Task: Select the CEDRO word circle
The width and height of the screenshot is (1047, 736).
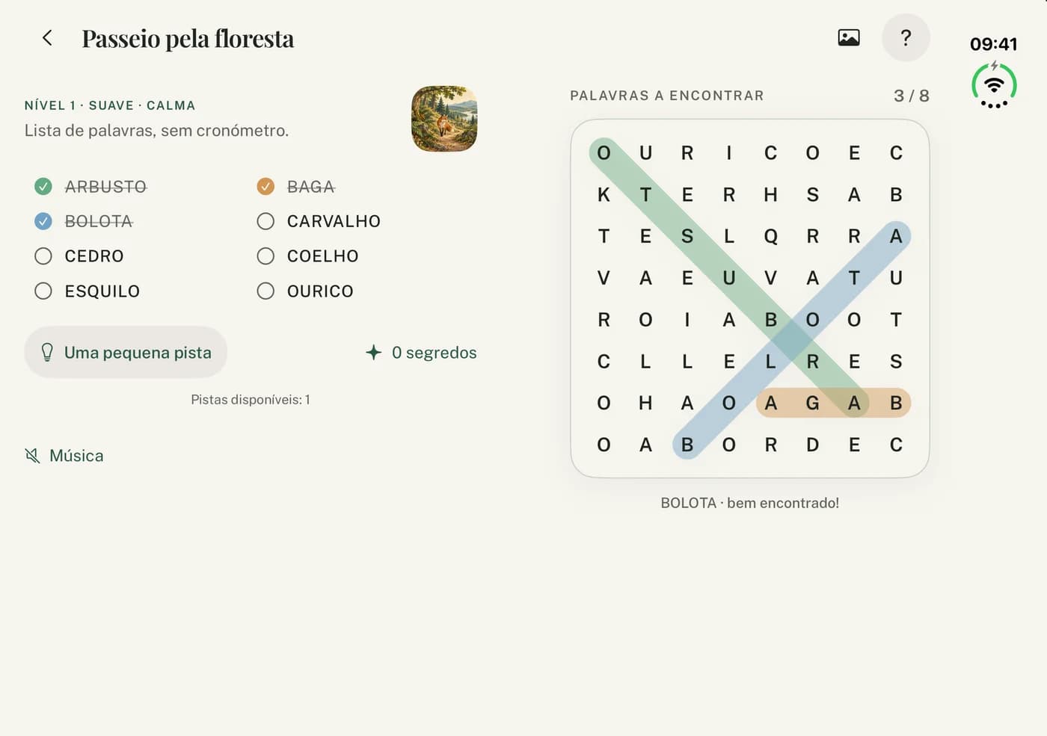Action: [x=43, y=256]
